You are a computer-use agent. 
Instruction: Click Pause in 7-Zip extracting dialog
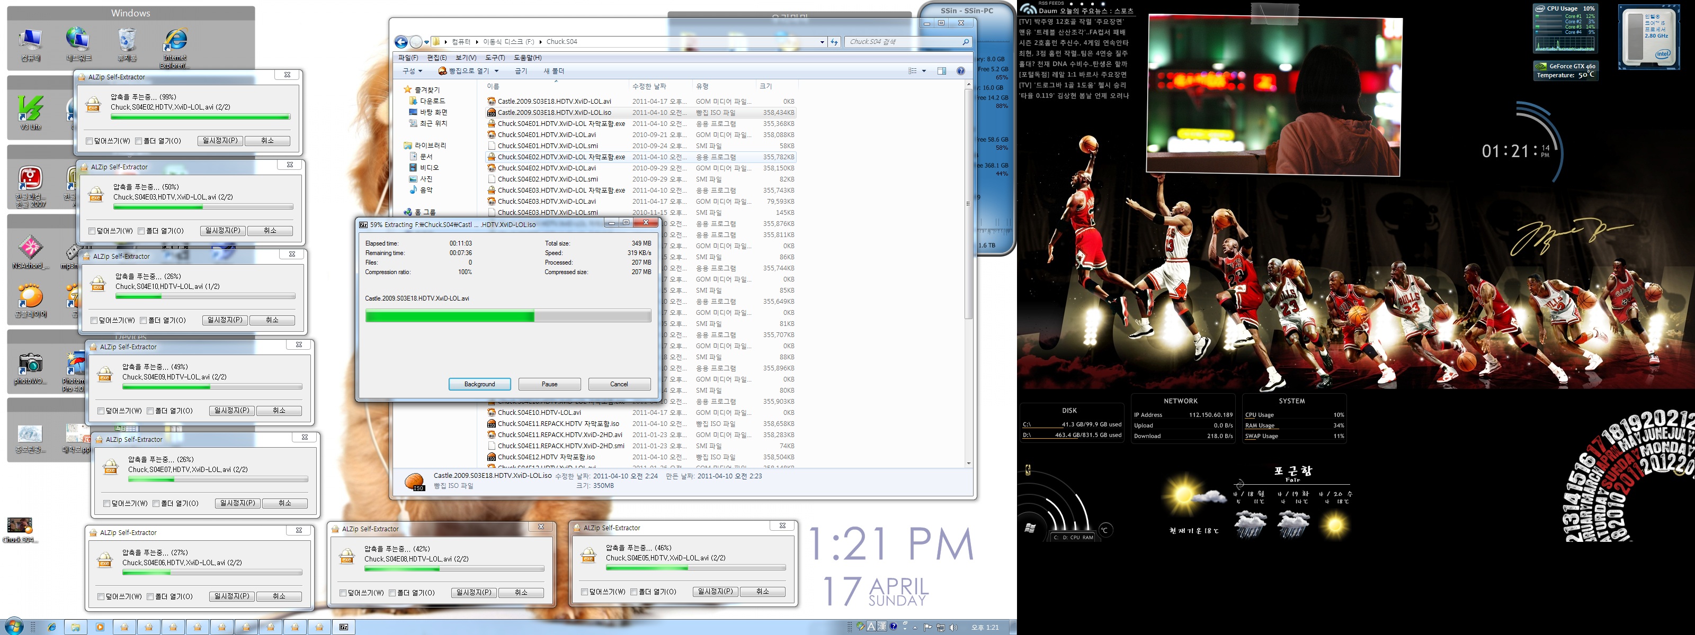pos(549,385)
